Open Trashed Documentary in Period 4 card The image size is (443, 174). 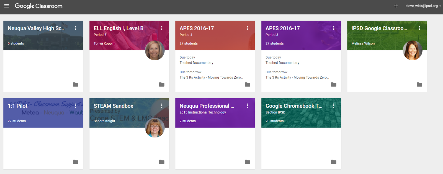[x=196, y=63]
